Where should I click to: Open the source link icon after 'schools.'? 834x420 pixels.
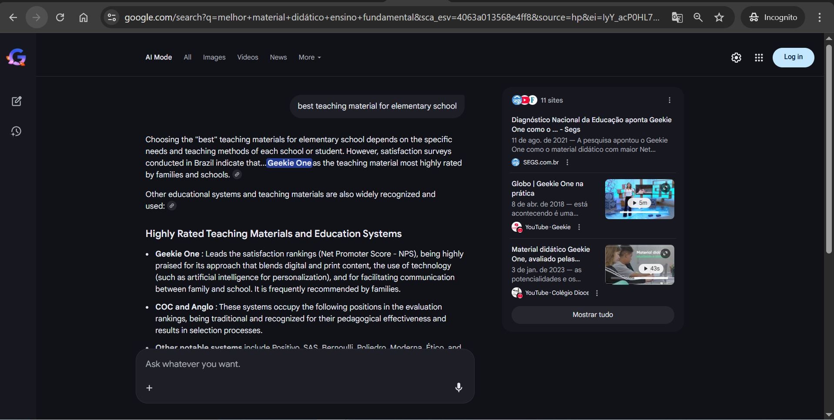237,175
